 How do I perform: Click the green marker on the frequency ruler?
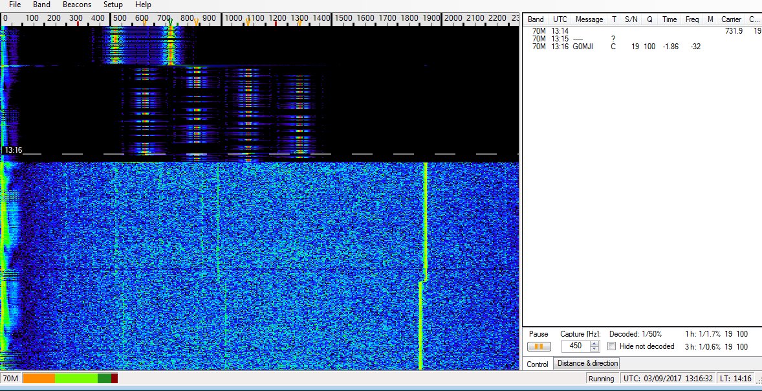click(x=170, y=23)
